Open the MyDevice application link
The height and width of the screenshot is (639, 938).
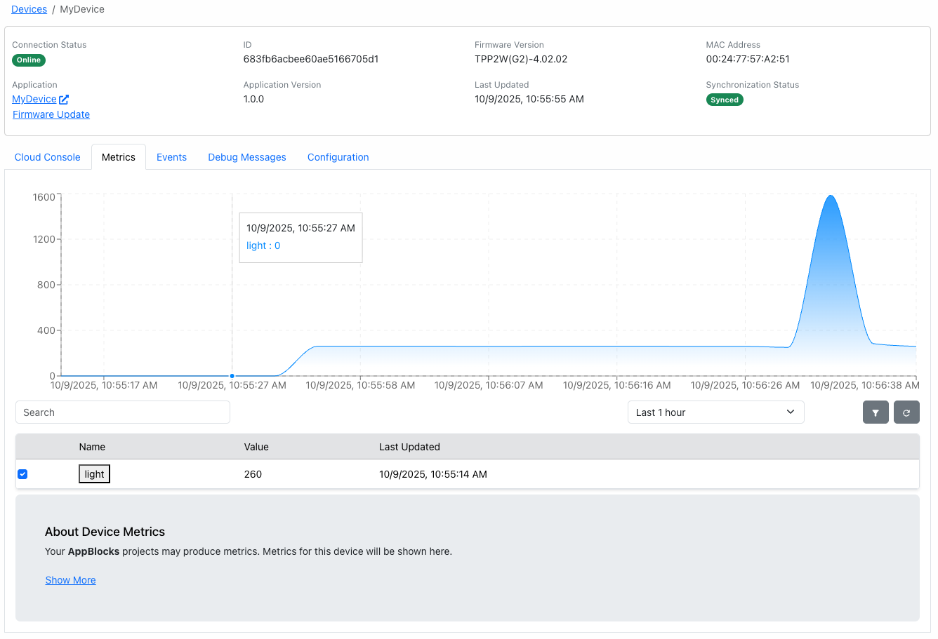point(34,99)
